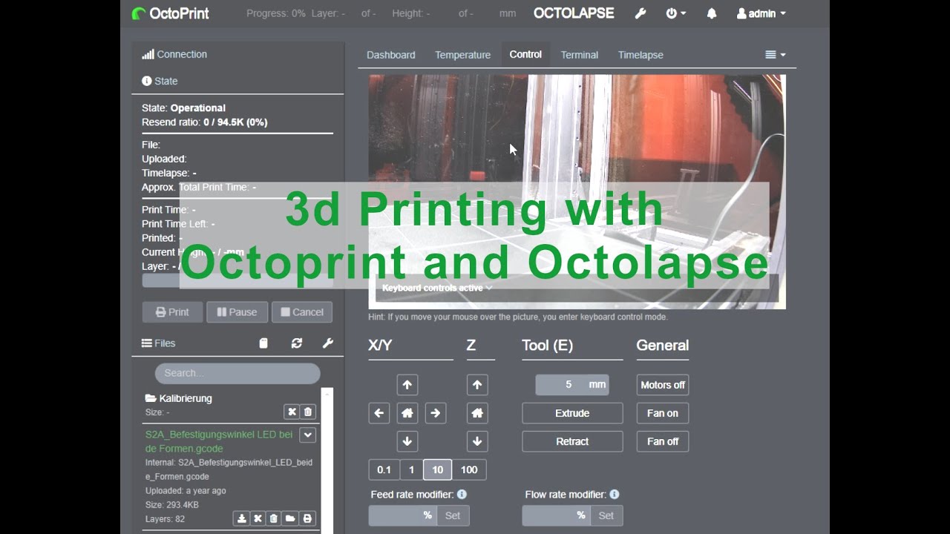950x534 pixels.
Task: Open the admin user menu
Action: point(761,13)
